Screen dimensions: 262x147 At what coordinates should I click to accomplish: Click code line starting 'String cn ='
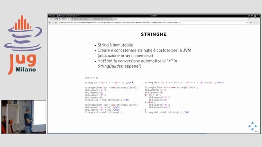click(x=108, y=82)
